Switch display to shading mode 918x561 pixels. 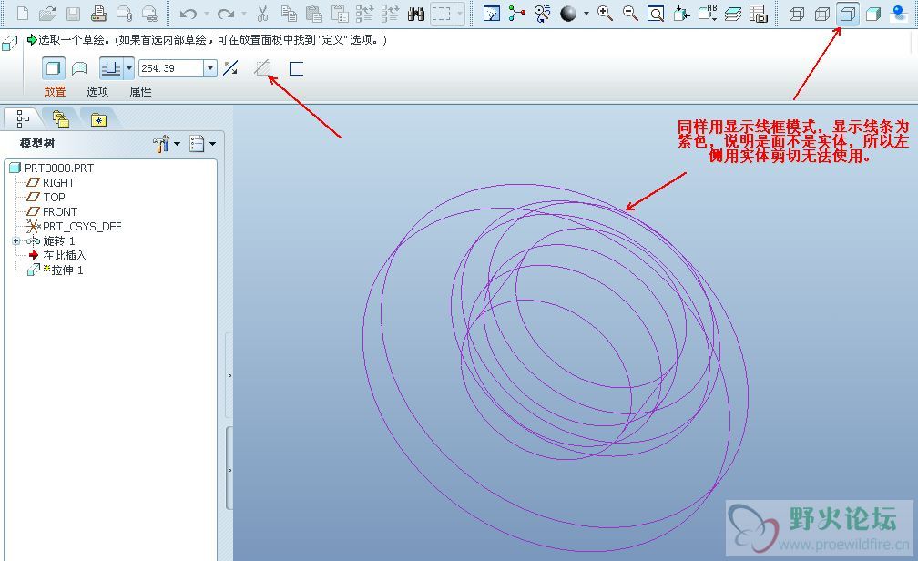pyautogui.click(x=872, y=14)
